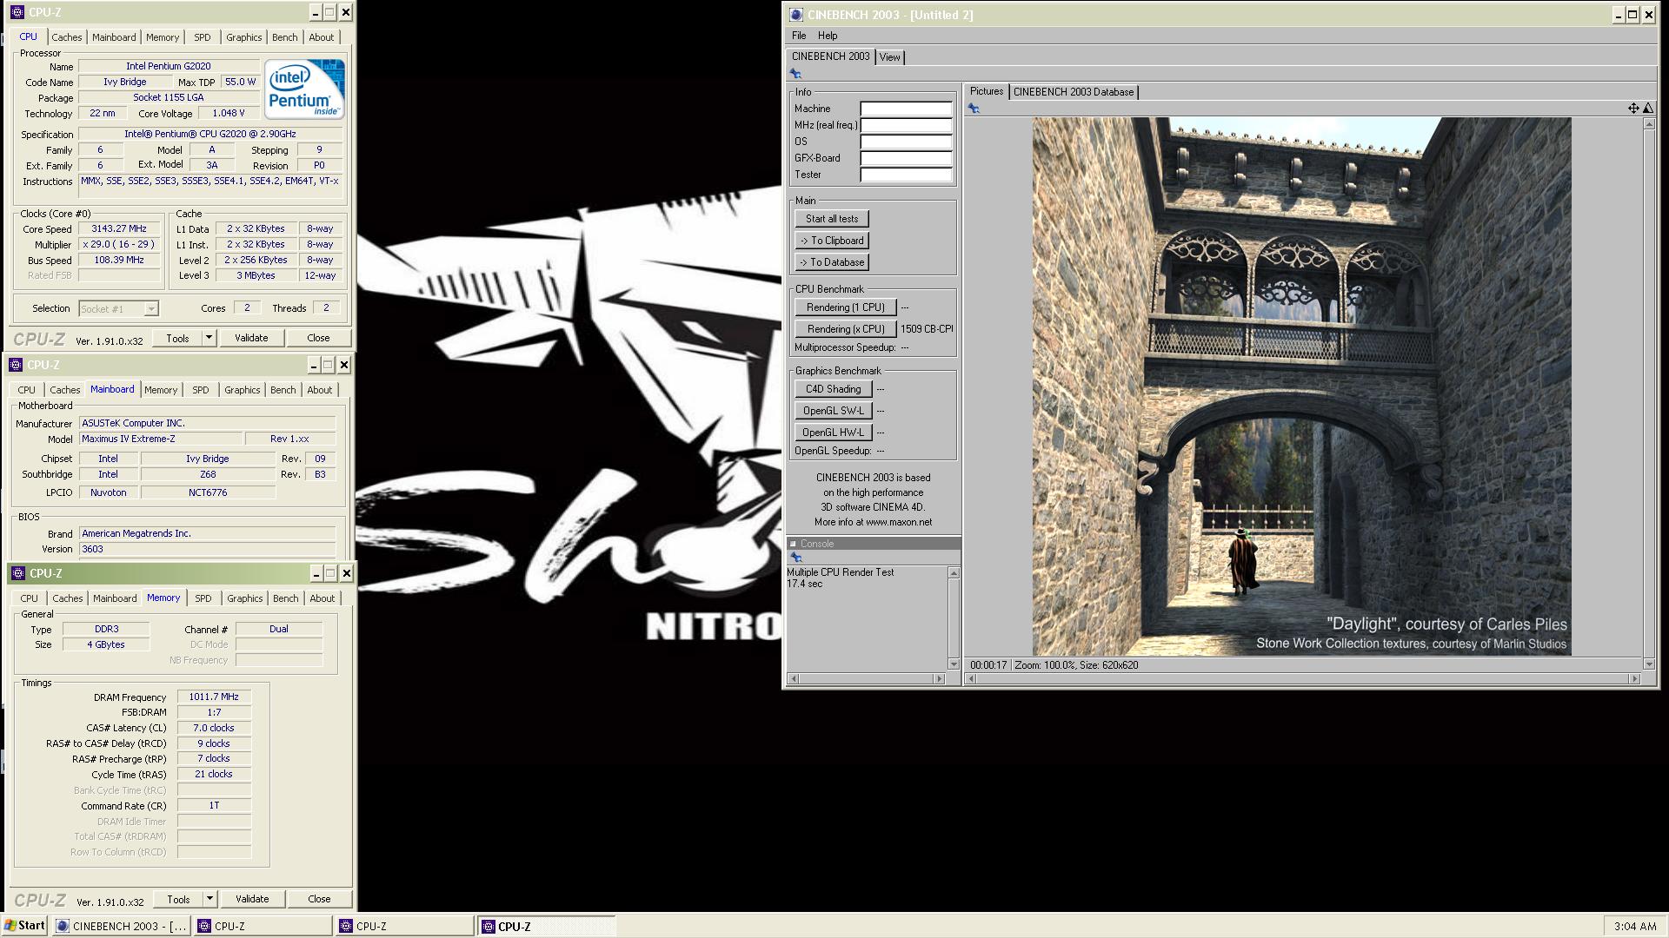The image size is (1669, 938).
Task: Collapse the Console panel header square
Action: [x=793, y=544]
